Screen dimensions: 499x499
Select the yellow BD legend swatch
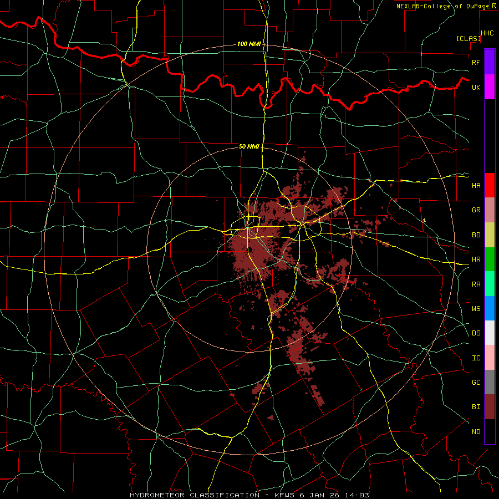click(490, 235)
